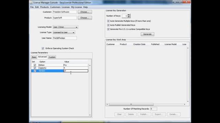Toggle Generate Pre-2.5.11-runtime Compatible Keys
The image size is (220, 123).
pos(108,29)
